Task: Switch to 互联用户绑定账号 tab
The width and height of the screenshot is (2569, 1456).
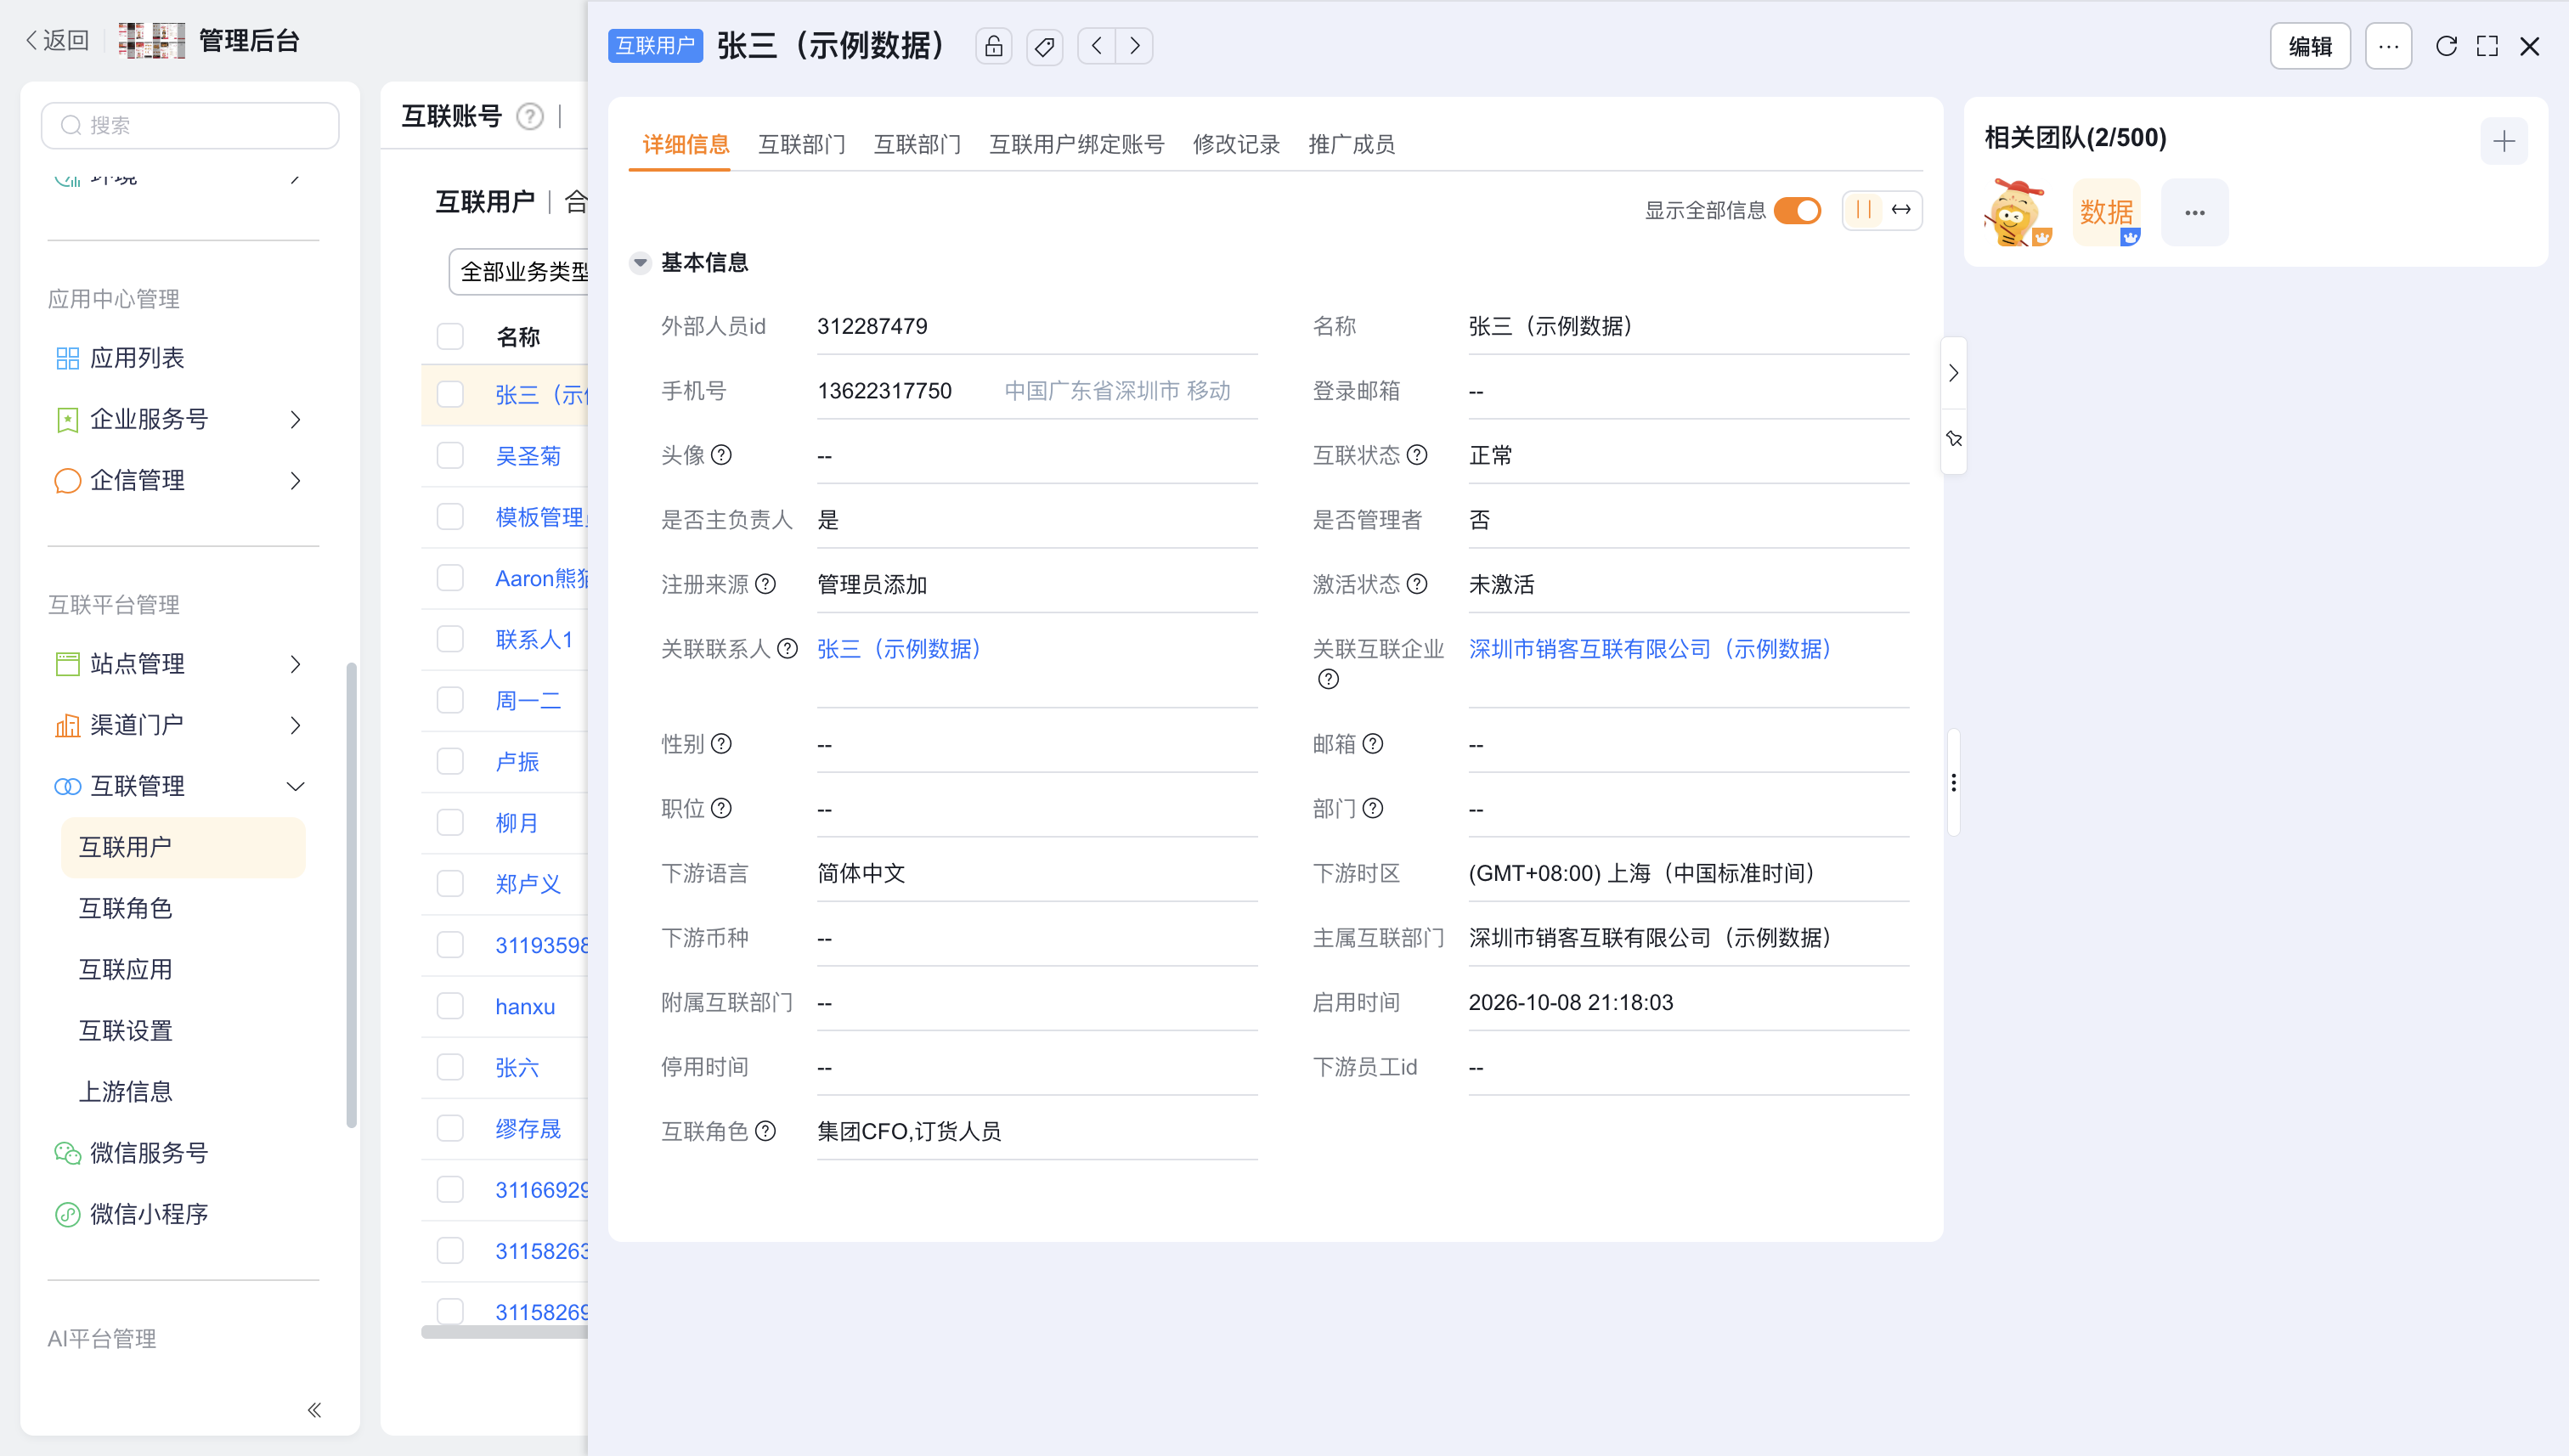Action: pyautogui.click(x=1077, y=144)
